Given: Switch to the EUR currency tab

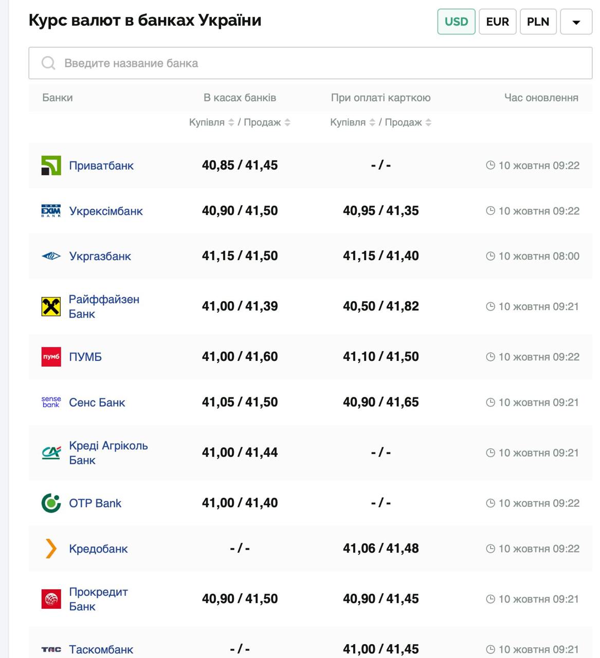Looking at the screenshot, I should tap(497, 22).
